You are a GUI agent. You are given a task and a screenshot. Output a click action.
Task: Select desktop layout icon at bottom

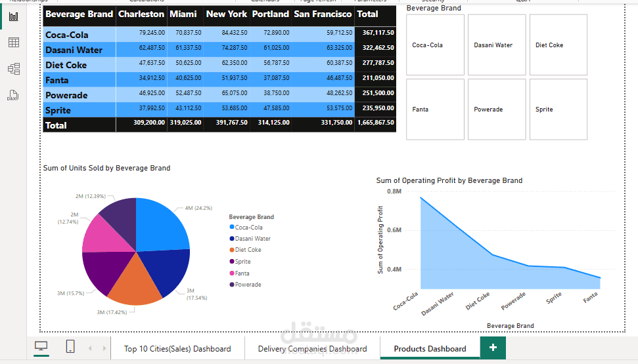pyautogui.click(x=41, y=347)
